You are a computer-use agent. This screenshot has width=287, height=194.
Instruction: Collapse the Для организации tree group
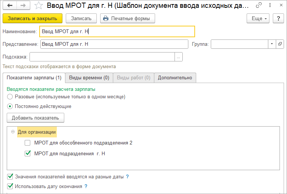pyautogui.click(x=13, y=132)
